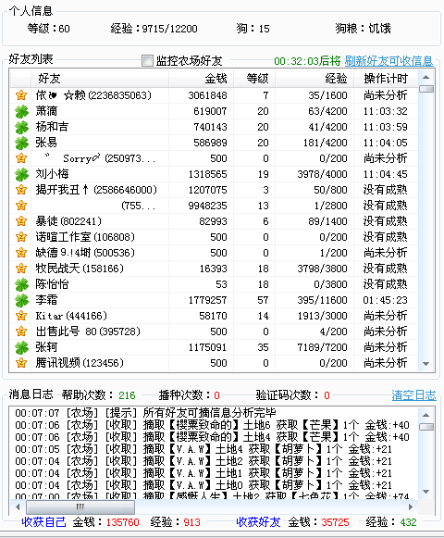The height and width of the screenshot is (538, 444).
Task: Click countdown 00:32:03后将 text
Action: coord(307,61)
